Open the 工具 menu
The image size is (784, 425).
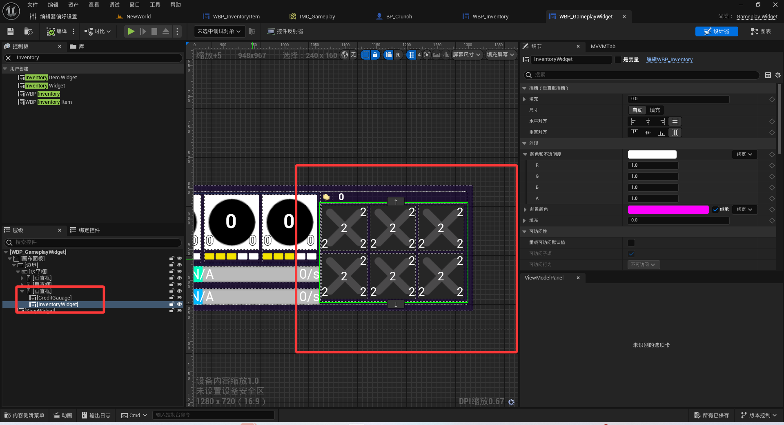tap(155, 5)
